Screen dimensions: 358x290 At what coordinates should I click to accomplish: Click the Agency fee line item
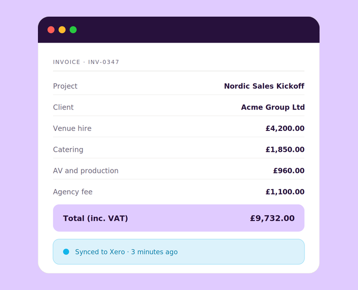(73, 192)
